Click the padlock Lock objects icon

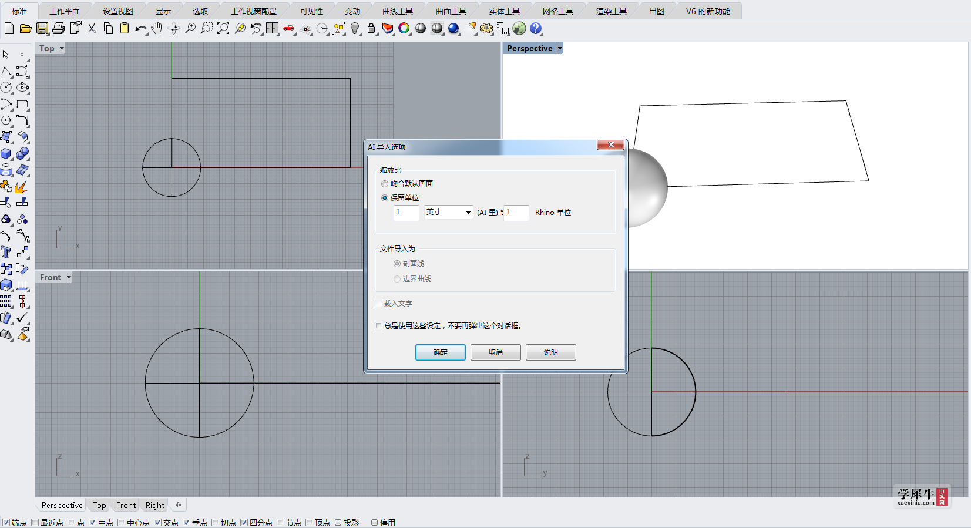point(371,28)
